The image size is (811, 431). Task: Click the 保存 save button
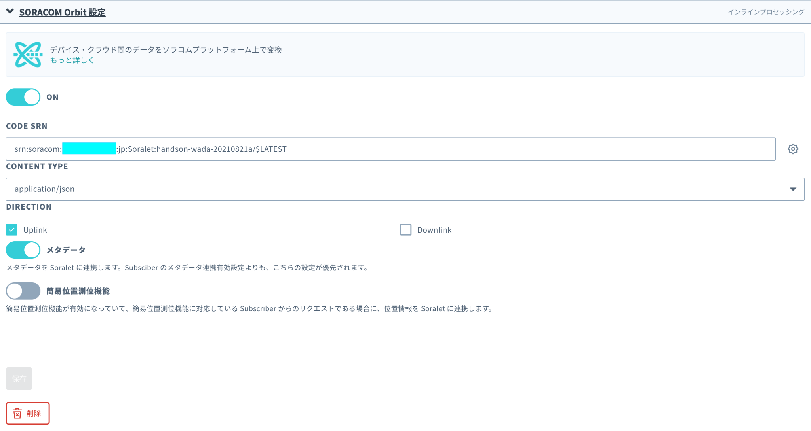tap(19, 378)
